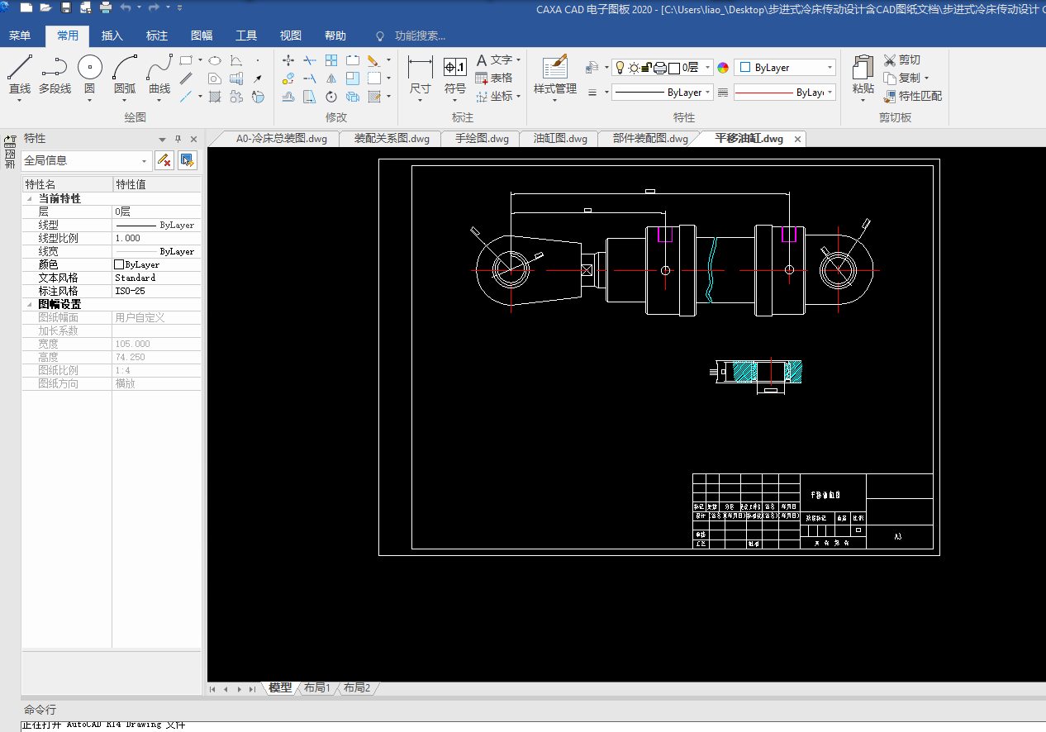
Task: Open the 0层 layer dropdown
Action: click(x=708, y=68)
